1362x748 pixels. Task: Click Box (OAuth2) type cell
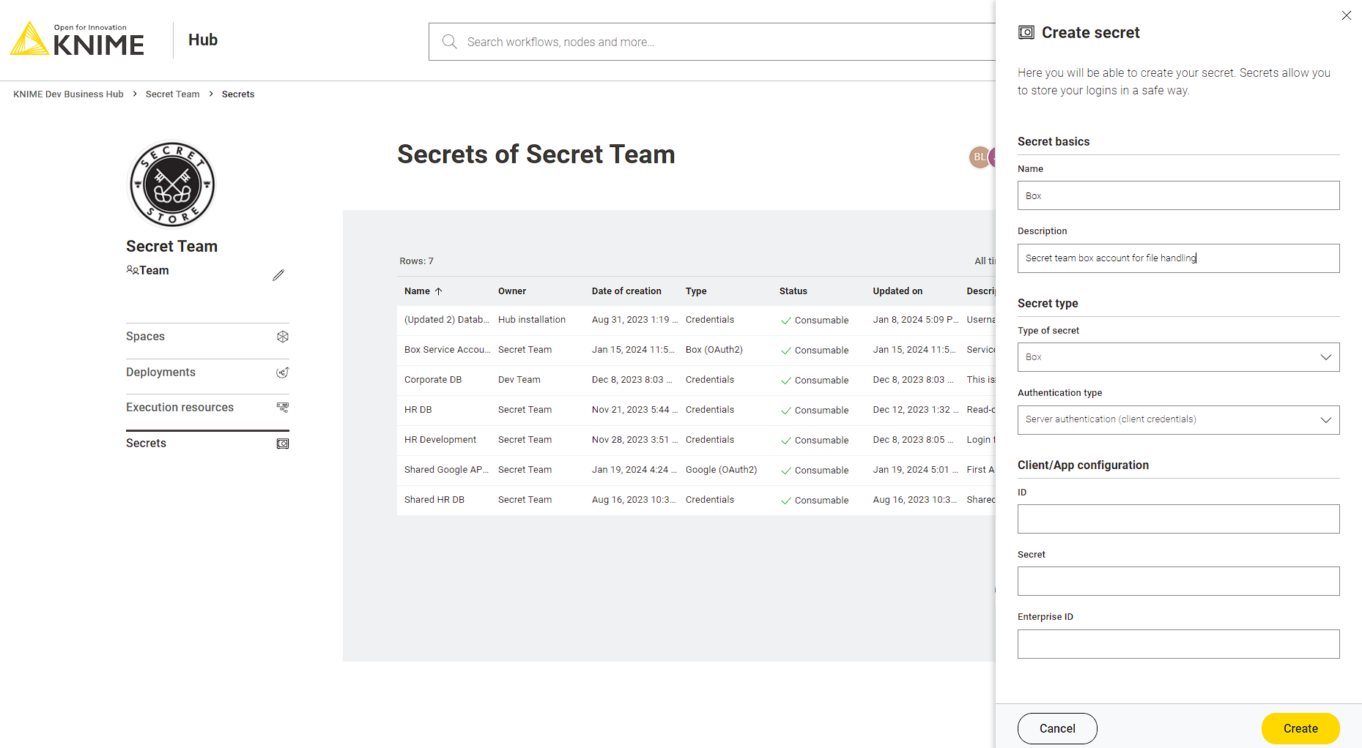point(714,350)
